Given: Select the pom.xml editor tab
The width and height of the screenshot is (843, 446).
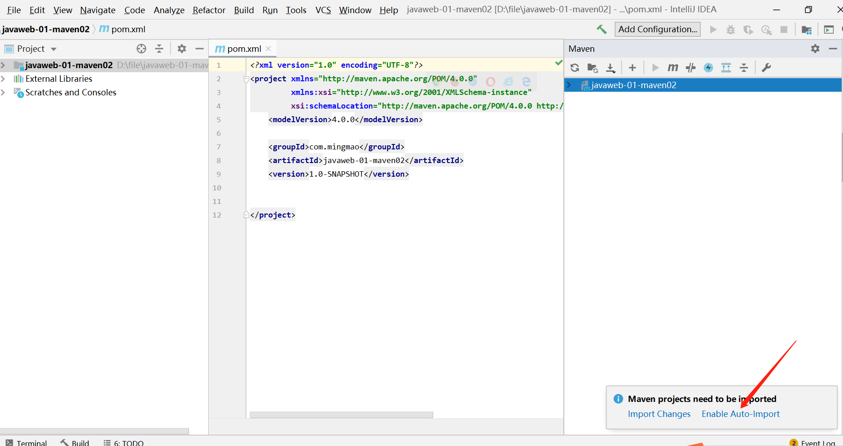Looking at the screenshot, I should tap(242, 49).
